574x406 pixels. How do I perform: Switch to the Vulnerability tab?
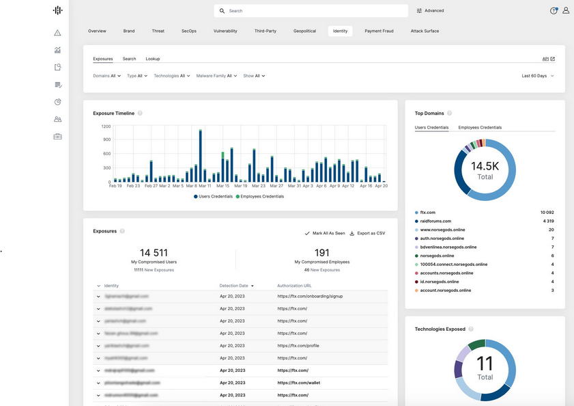pyautogui.click(x=225, y=31)
